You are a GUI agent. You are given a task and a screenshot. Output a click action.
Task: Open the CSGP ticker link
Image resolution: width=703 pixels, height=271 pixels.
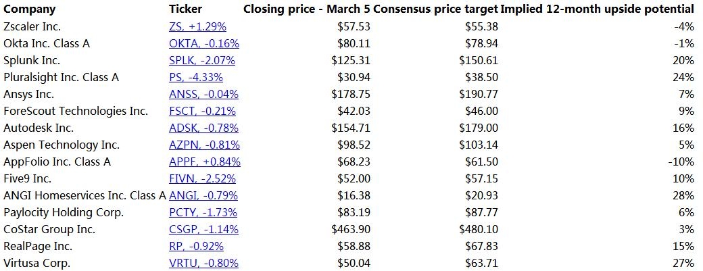(x=203, y=230)
